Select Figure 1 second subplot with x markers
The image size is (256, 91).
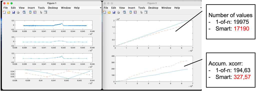pos(54,41)
